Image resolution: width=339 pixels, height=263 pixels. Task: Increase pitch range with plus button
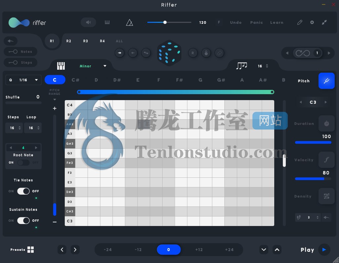click(x=55, y=108)
